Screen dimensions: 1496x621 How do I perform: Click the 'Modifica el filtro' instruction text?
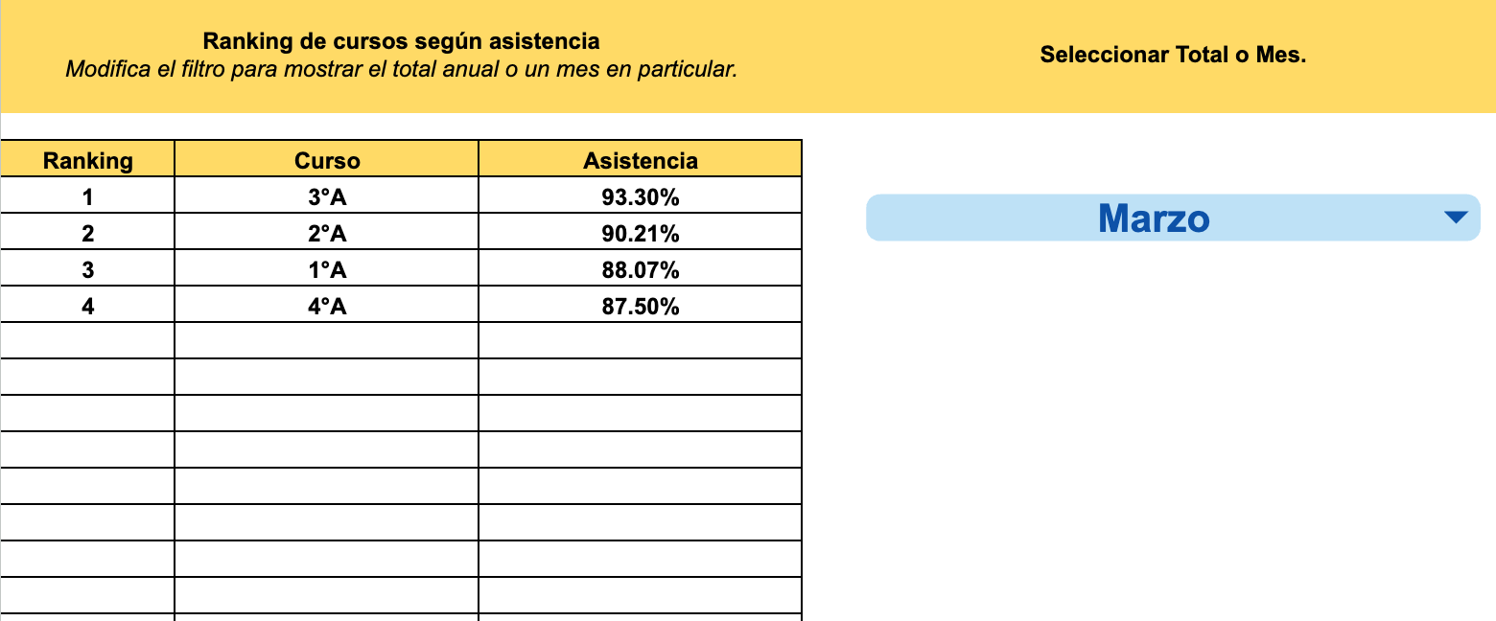[x=401, y=70]
